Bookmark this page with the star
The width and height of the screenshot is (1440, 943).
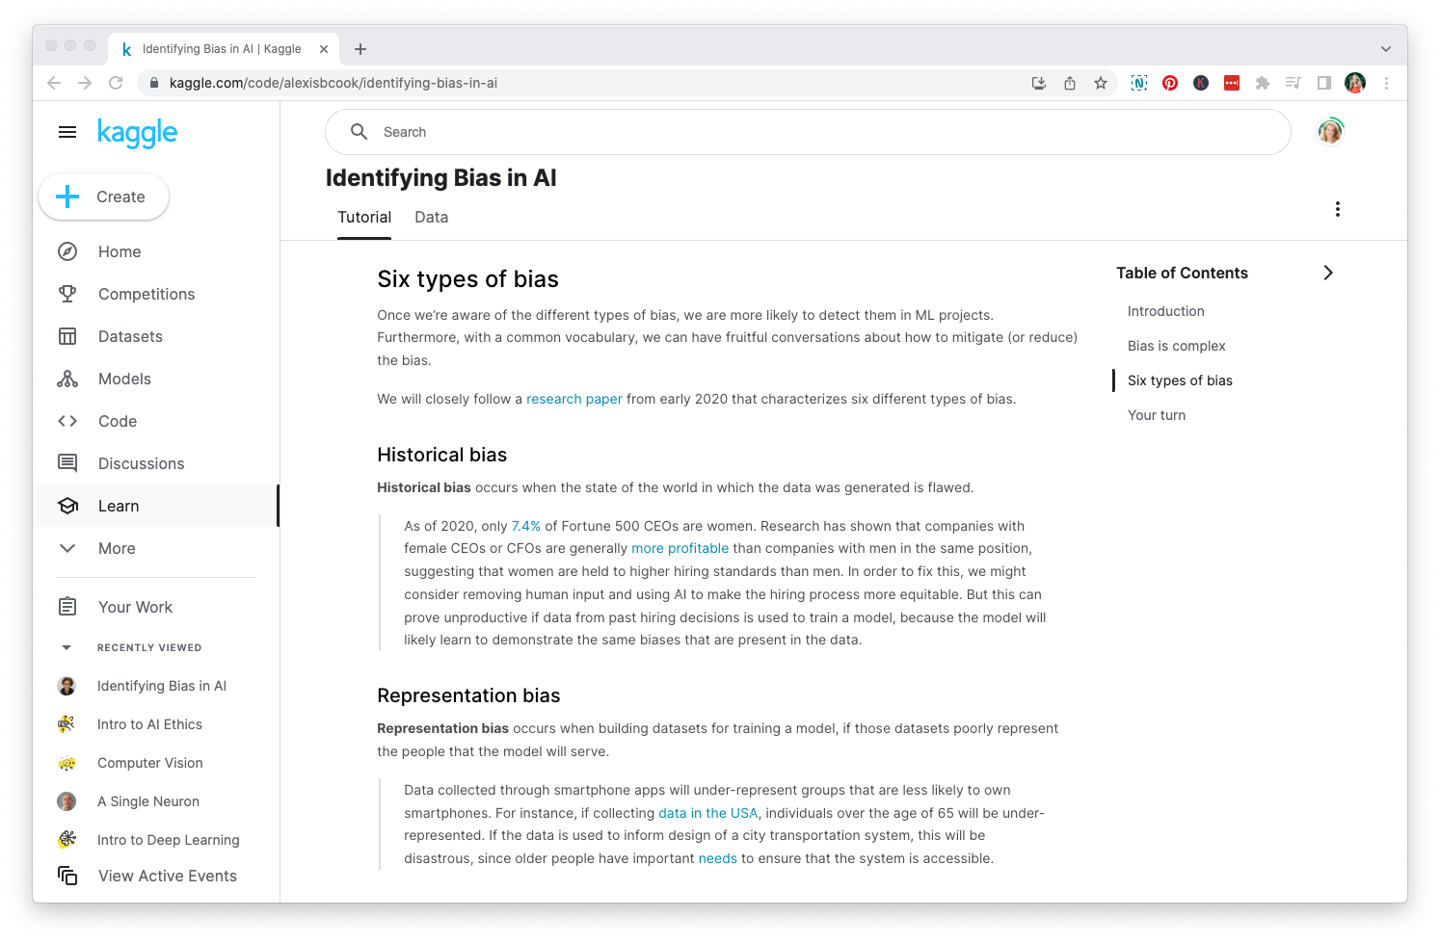[x=1101, y=83]
